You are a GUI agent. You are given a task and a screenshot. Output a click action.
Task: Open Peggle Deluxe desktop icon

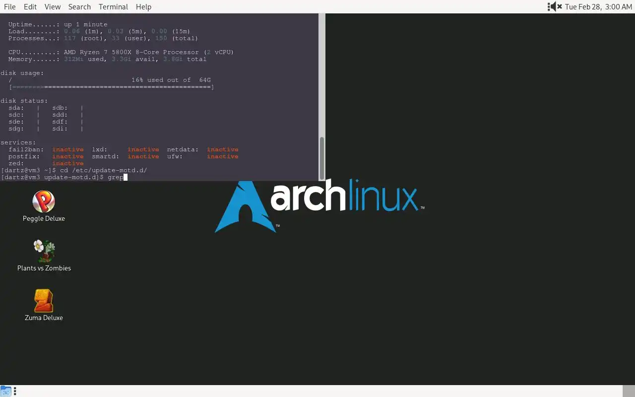pyautogui.click(x=44, y=201)
